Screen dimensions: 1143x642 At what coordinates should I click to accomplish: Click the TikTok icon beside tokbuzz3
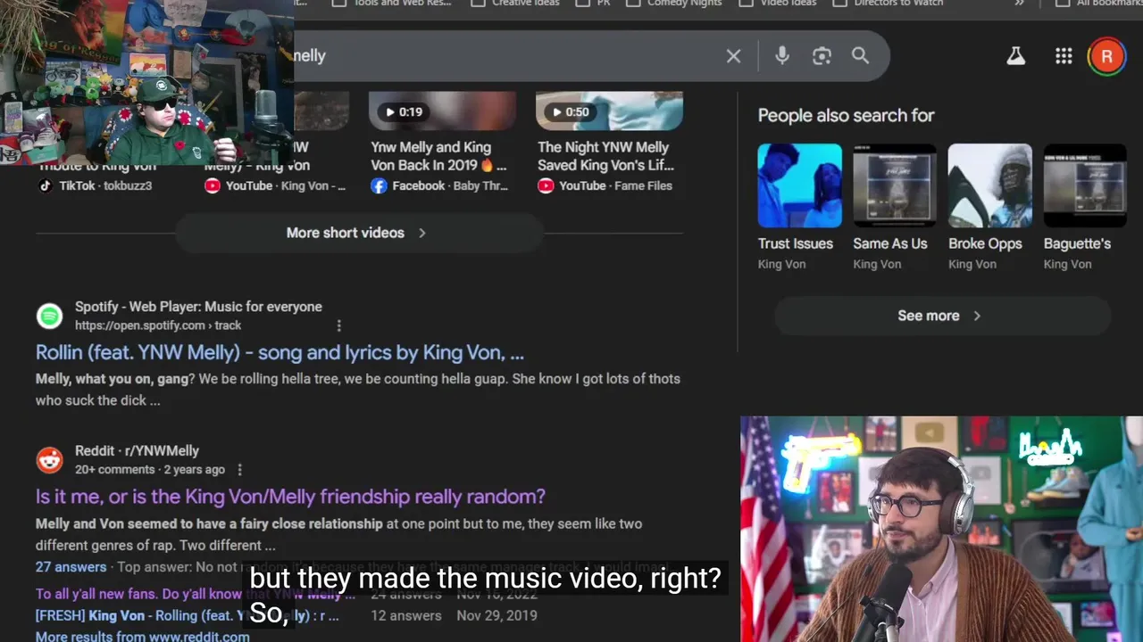pyautogui.click(x=46, y=185)
